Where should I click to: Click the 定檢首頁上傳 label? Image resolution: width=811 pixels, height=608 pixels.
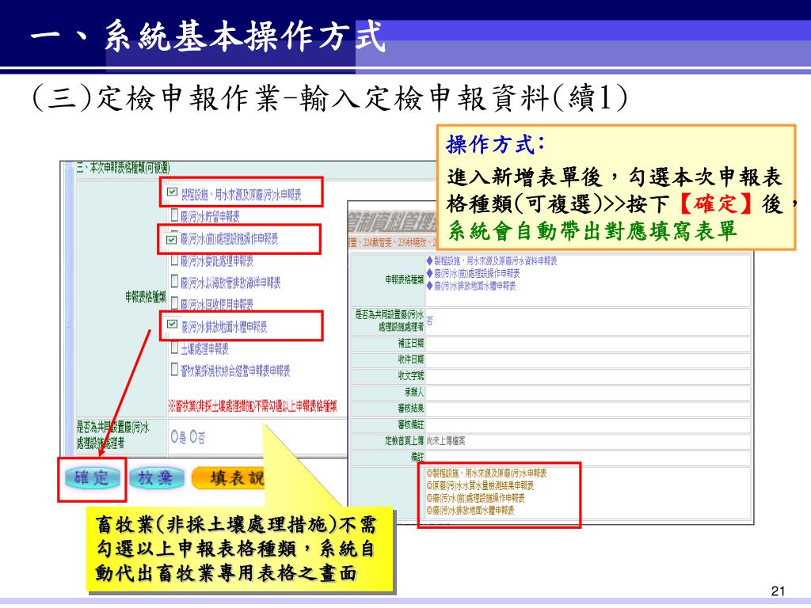click(x=404, y=441)
